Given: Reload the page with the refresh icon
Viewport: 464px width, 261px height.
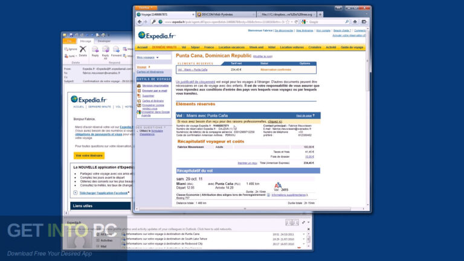Looking at the screenshot, I should [296, 22].
